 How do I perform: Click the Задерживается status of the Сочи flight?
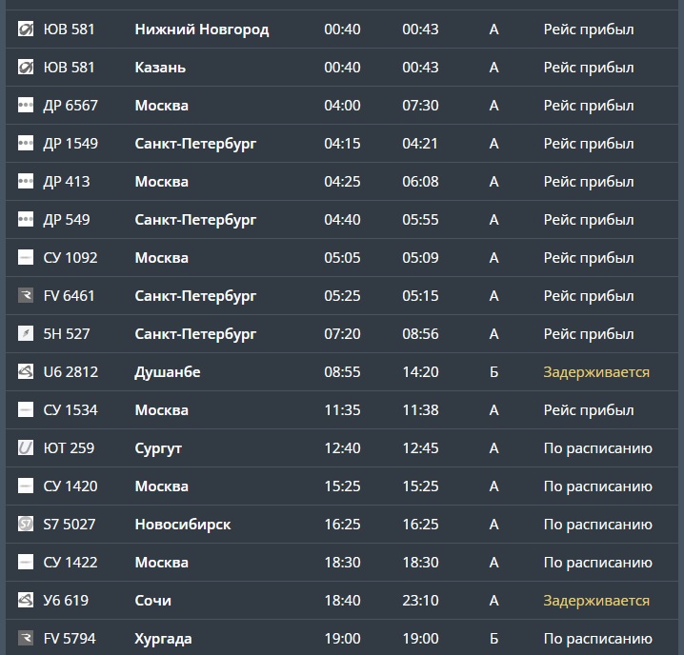(596, 601)
